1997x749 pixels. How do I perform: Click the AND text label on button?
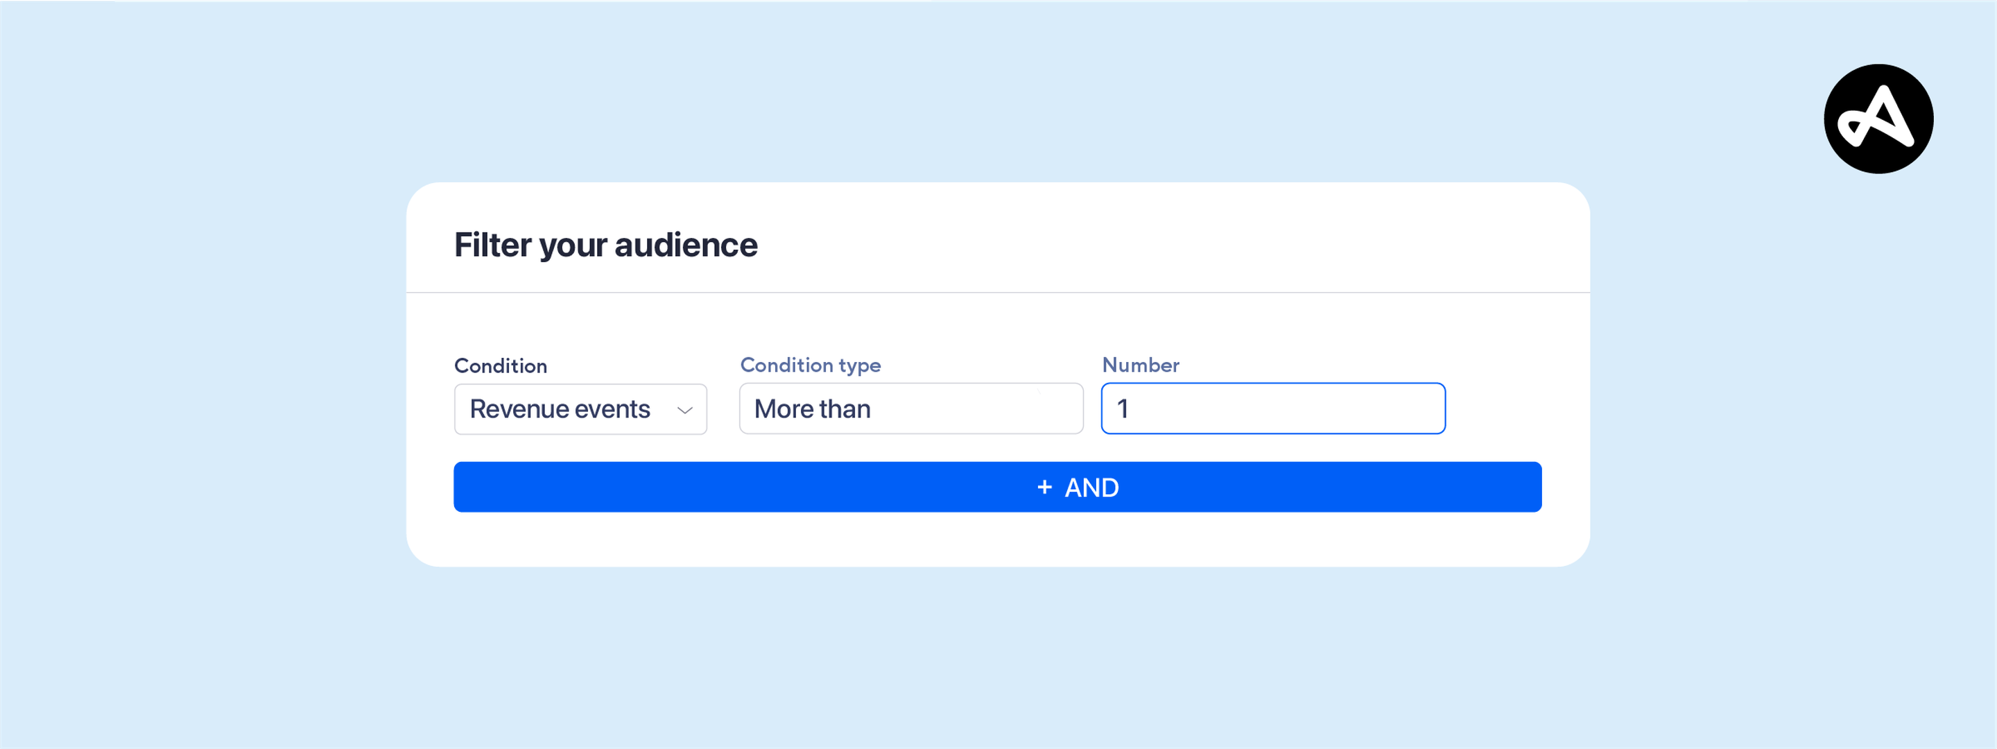point(1091,488)
